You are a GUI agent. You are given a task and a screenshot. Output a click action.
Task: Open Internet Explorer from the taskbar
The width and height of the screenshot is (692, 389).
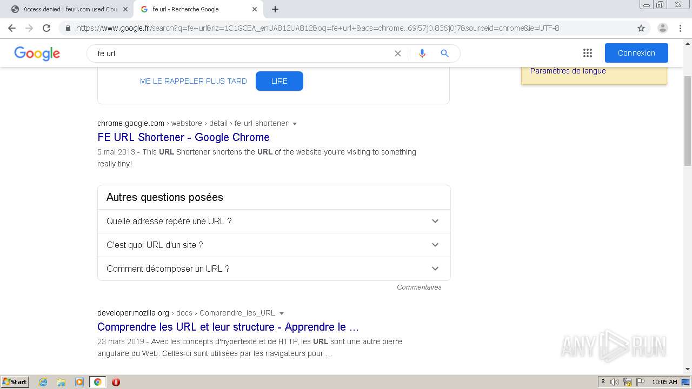click(x=43, y=382)
